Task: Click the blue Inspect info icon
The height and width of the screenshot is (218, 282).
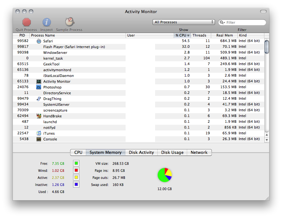Action: [46, 22]
